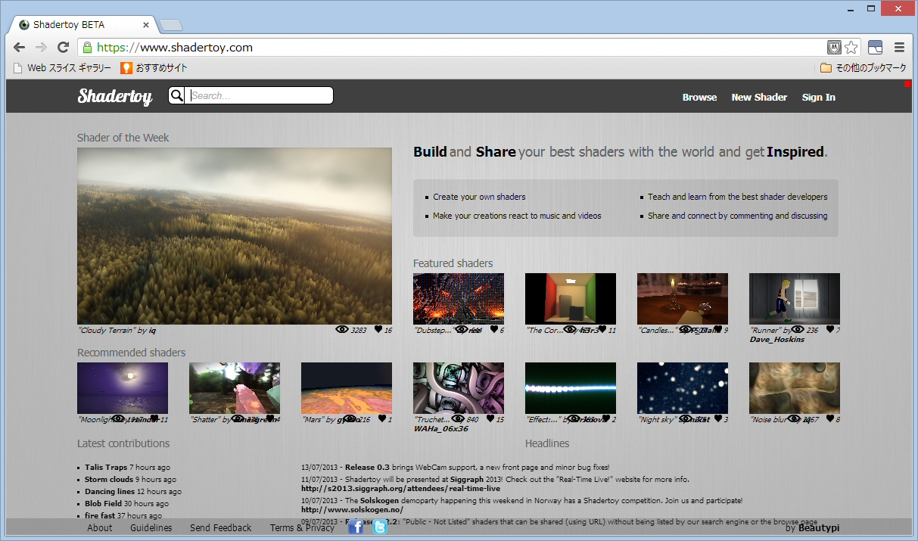Open その他のブックマーク folder
The height and width of the screenshot is (541, 918).
tap(864, 68)
